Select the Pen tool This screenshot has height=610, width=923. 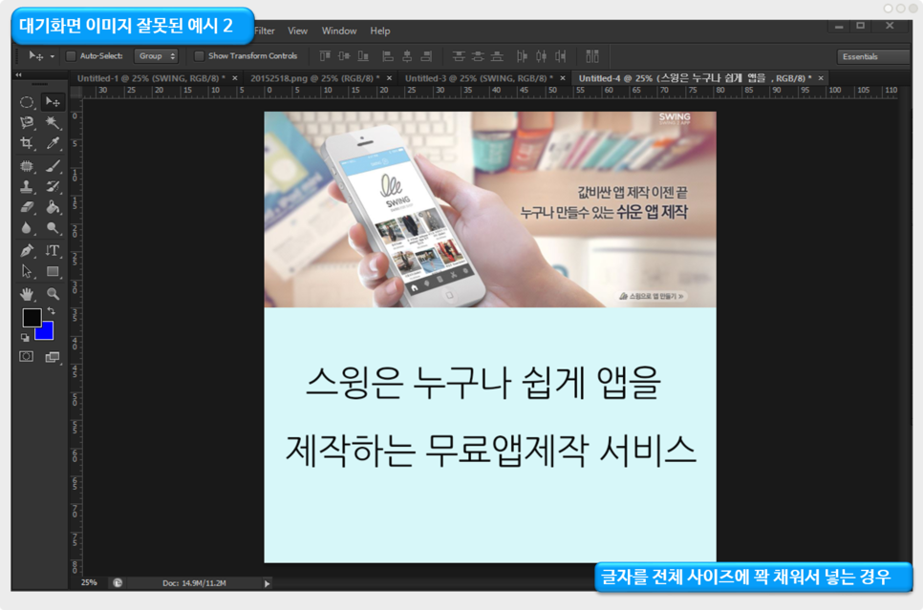pyautogui.click(x=27, y=251)
